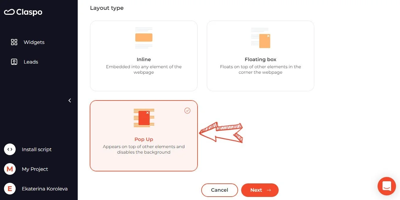The image size is (400, 200).
Task: Collapse the left sidebar with the chevron
Action: point(70,100)
